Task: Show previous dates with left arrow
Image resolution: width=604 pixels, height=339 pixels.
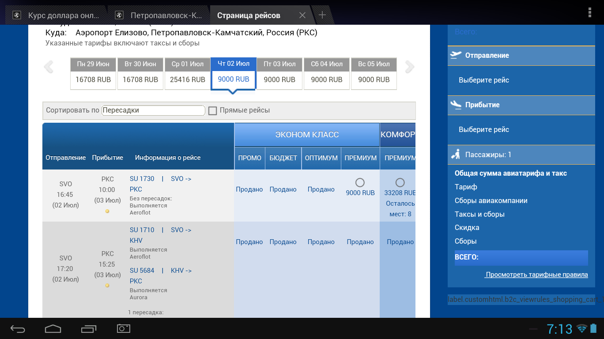Action: point(49,67)
